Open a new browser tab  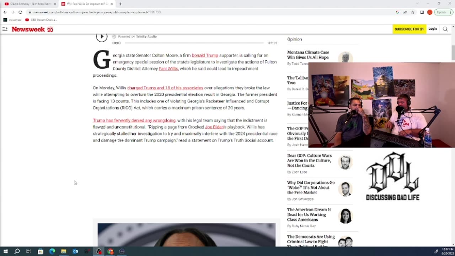[121, 4]
